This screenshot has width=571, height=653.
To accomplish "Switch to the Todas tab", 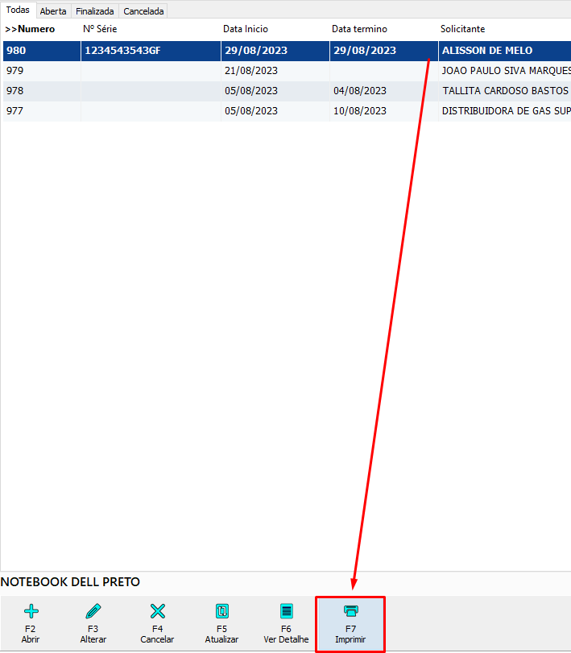I will click(18, 10).
